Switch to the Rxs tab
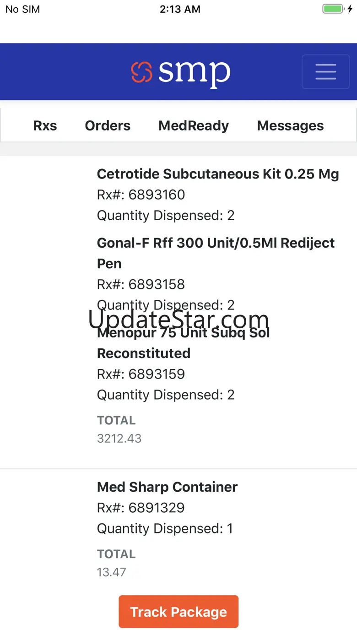This screenshot has height=635, width=357. point(45,126)
